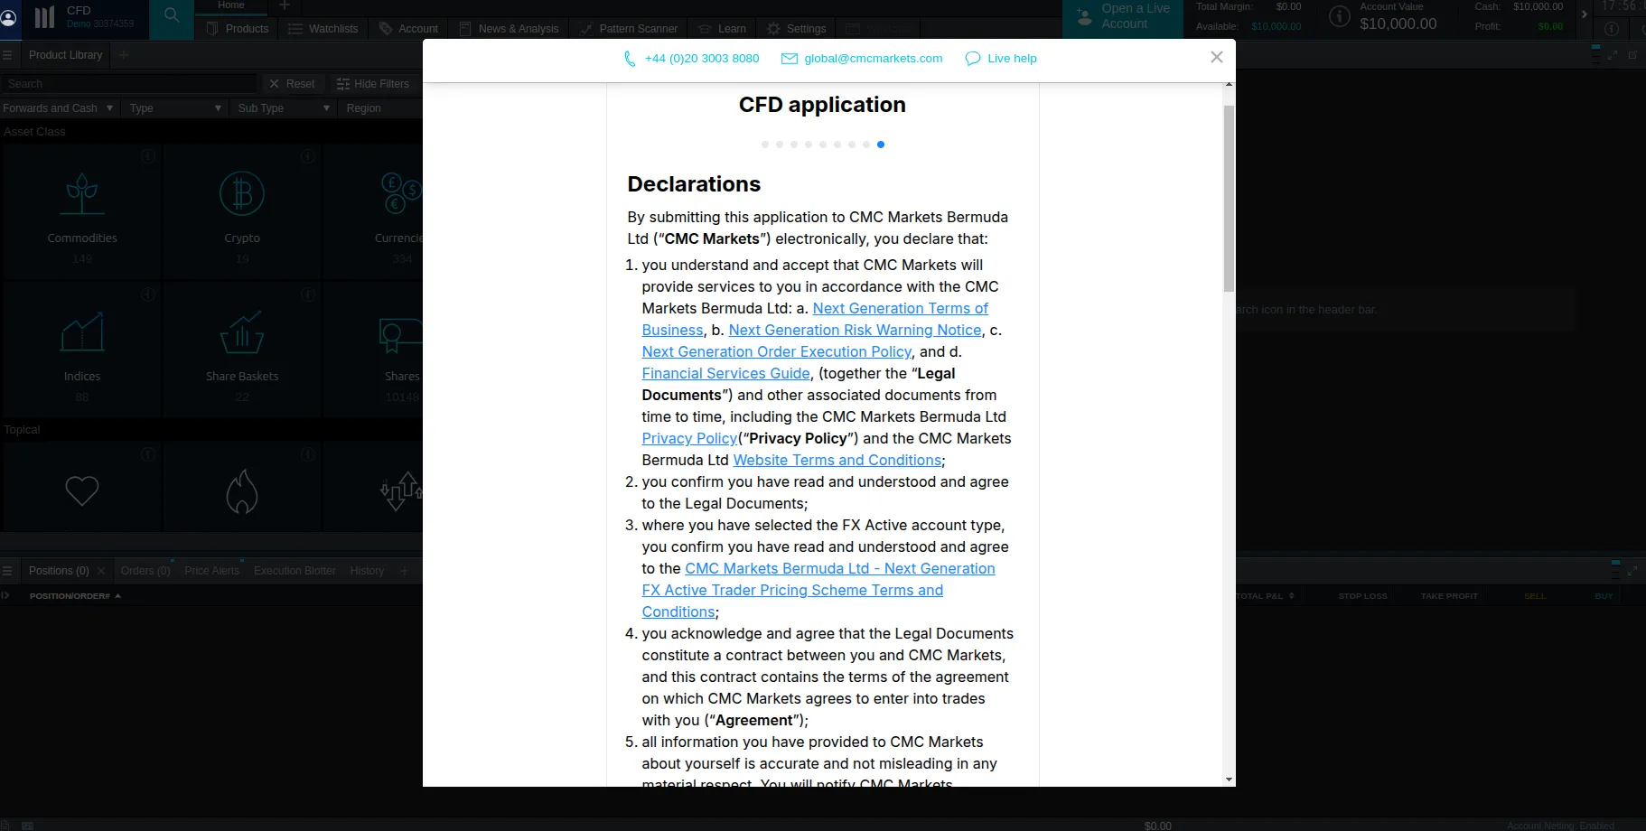1646x831 pixels.
Task: Click the phone icon in the dialog header
Action: coord(630,59)
